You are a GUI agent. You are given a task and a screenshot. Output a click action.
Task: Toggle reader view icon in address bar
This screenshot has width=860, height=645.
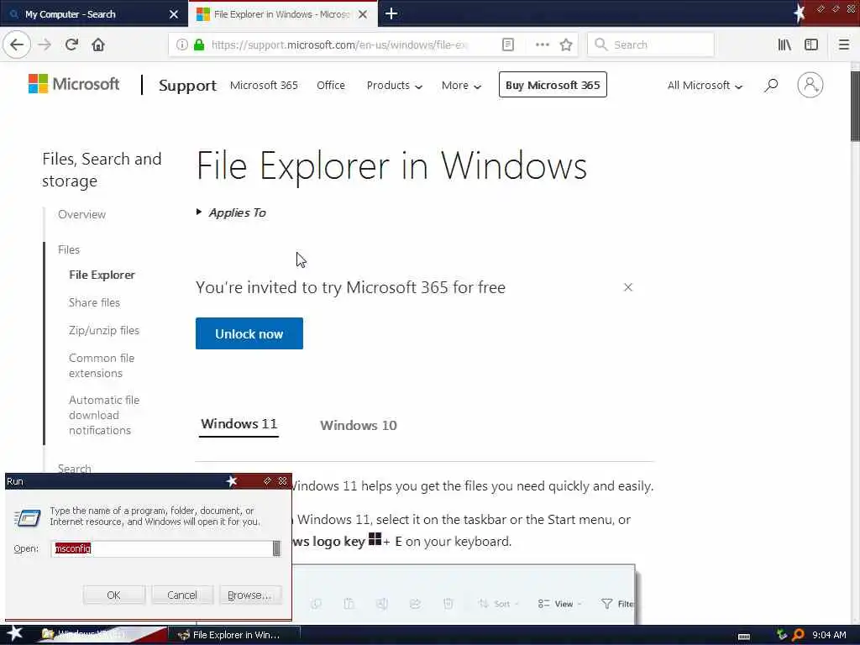pyautogui.click(x=508, y=45)
